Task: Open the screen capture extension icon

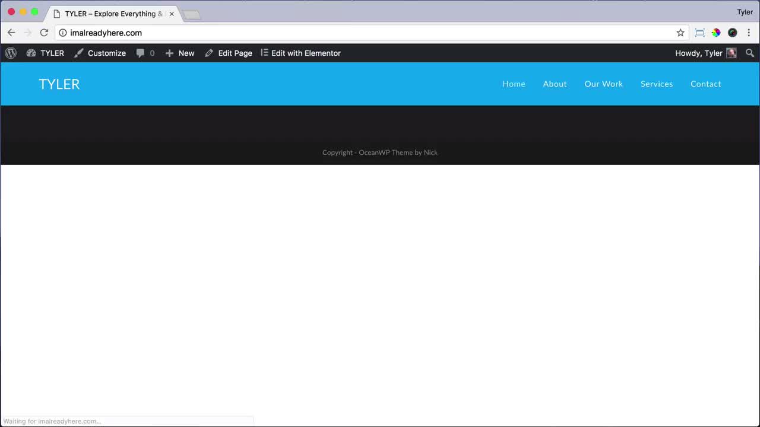Action: coord(700,33)
